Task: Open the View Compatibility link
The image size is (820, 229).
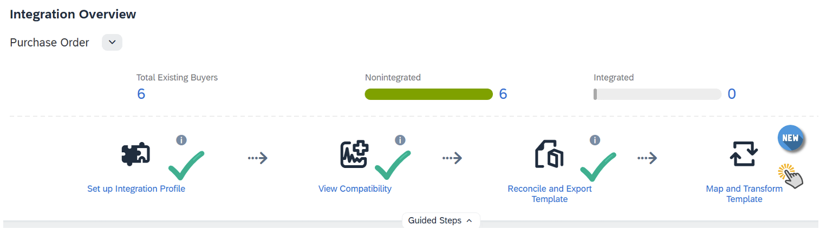Action: 355,189
